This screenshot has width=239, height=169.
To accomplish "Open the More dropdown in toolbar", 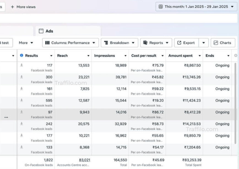I will [26, 43].
